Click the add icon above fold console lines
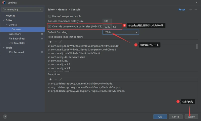This screenshot has height=121, width=201. 51,41
